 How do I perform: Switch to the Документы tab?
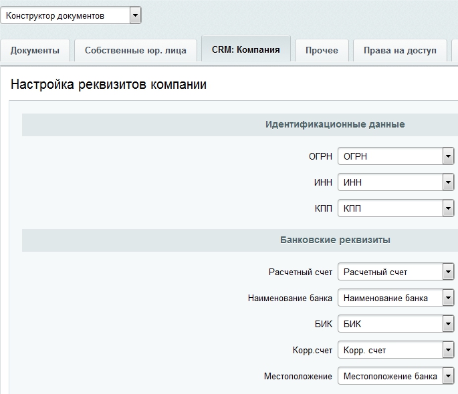[x=35, y=50]
